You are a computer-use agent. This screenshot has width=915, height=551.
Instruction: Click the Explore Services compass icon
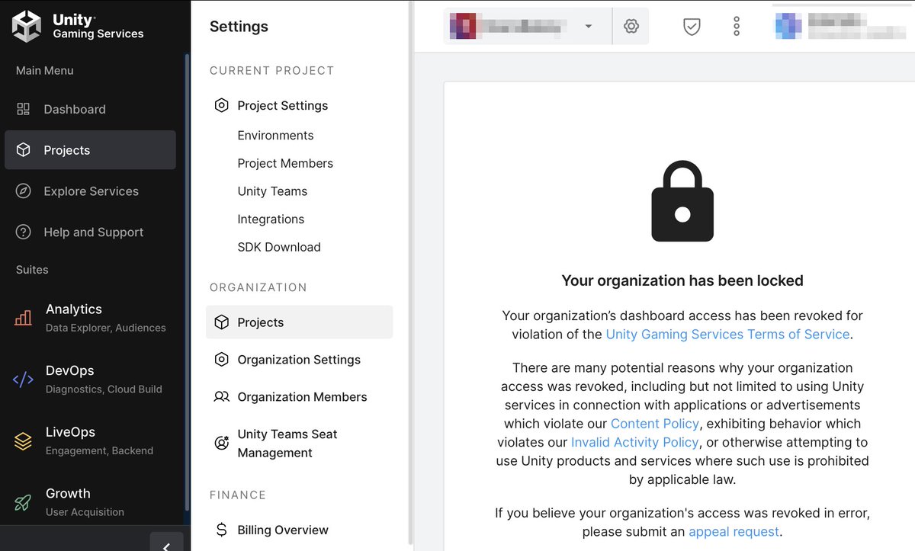(x=24, y=191)
